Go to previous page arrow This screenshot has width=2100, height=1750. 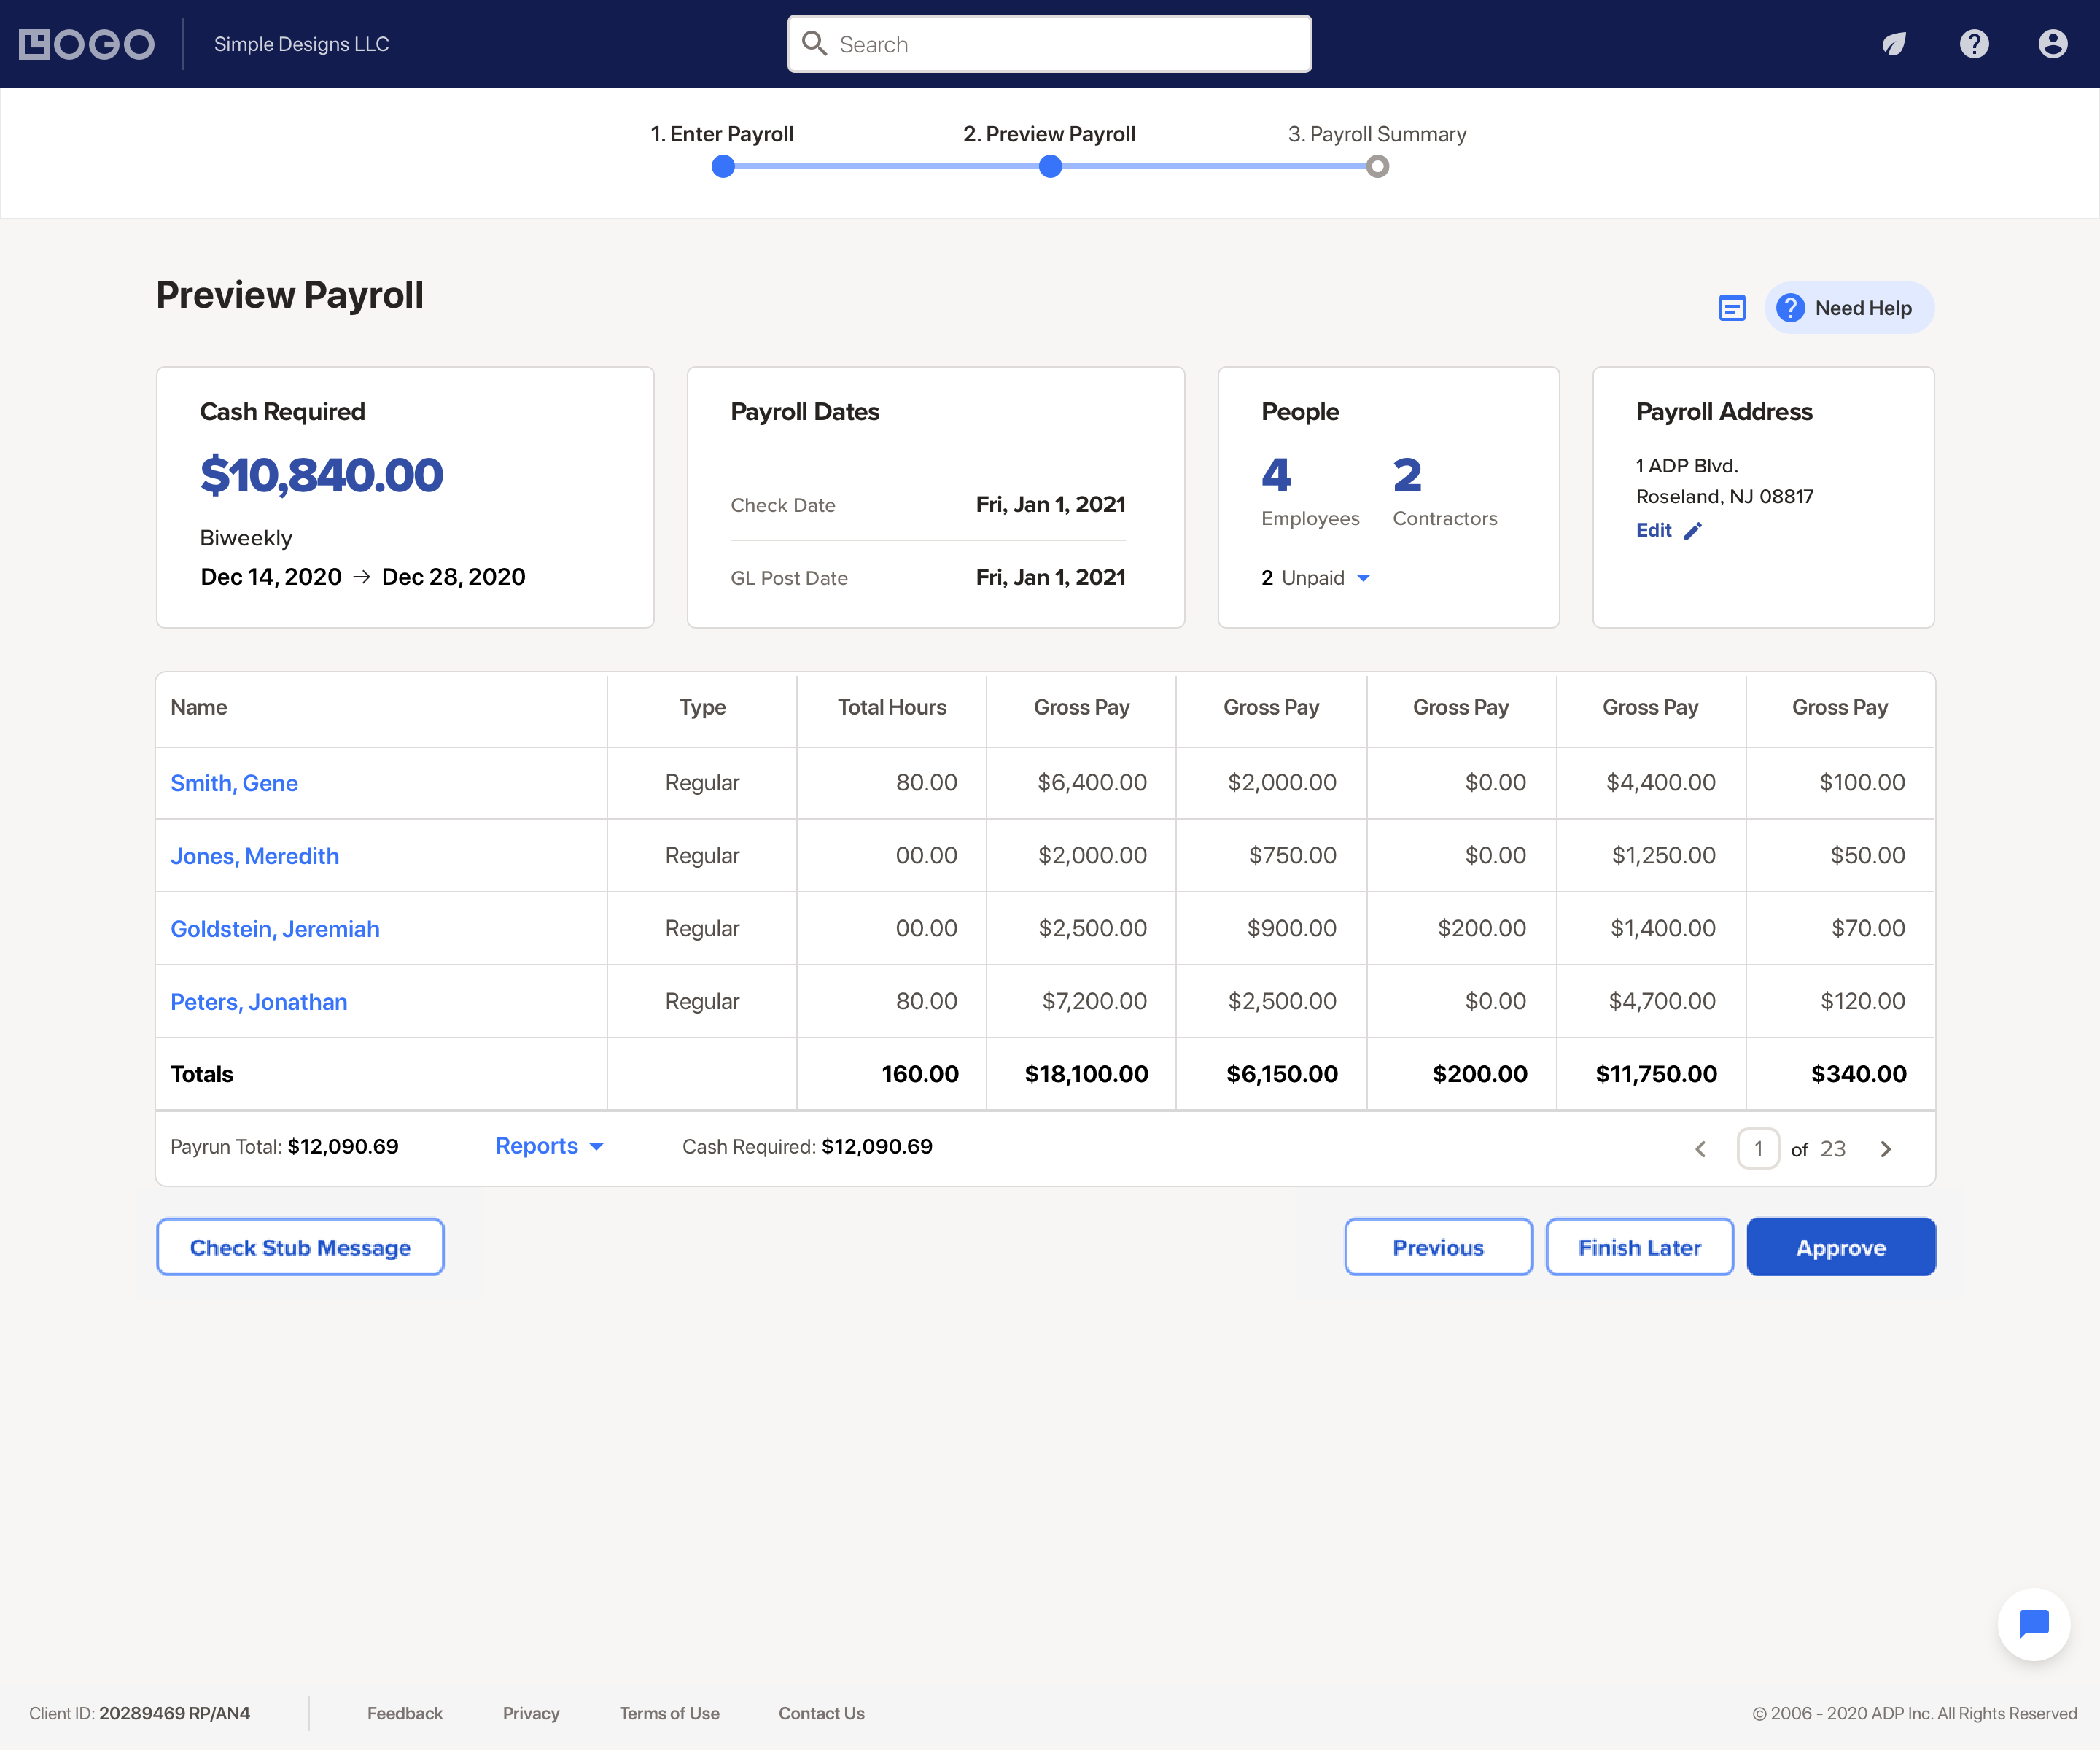(1700, 1149)
